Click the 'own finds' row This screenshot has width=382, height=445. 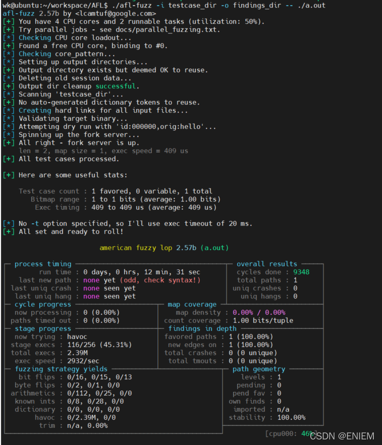click(x=255, y=401)
